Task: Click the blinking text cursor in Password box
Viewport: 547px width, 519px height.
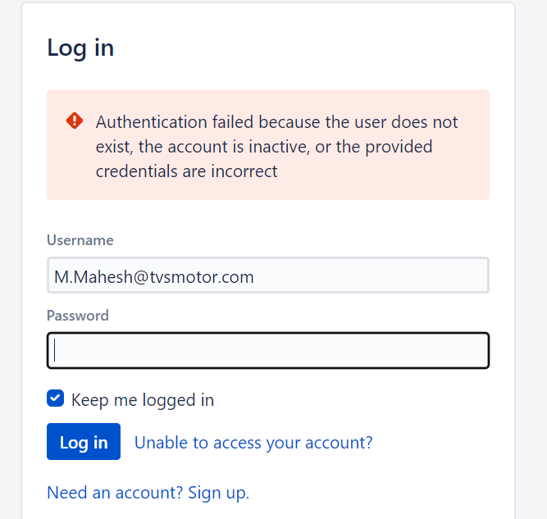Action: pyautogui.click(x=54, y=351)
